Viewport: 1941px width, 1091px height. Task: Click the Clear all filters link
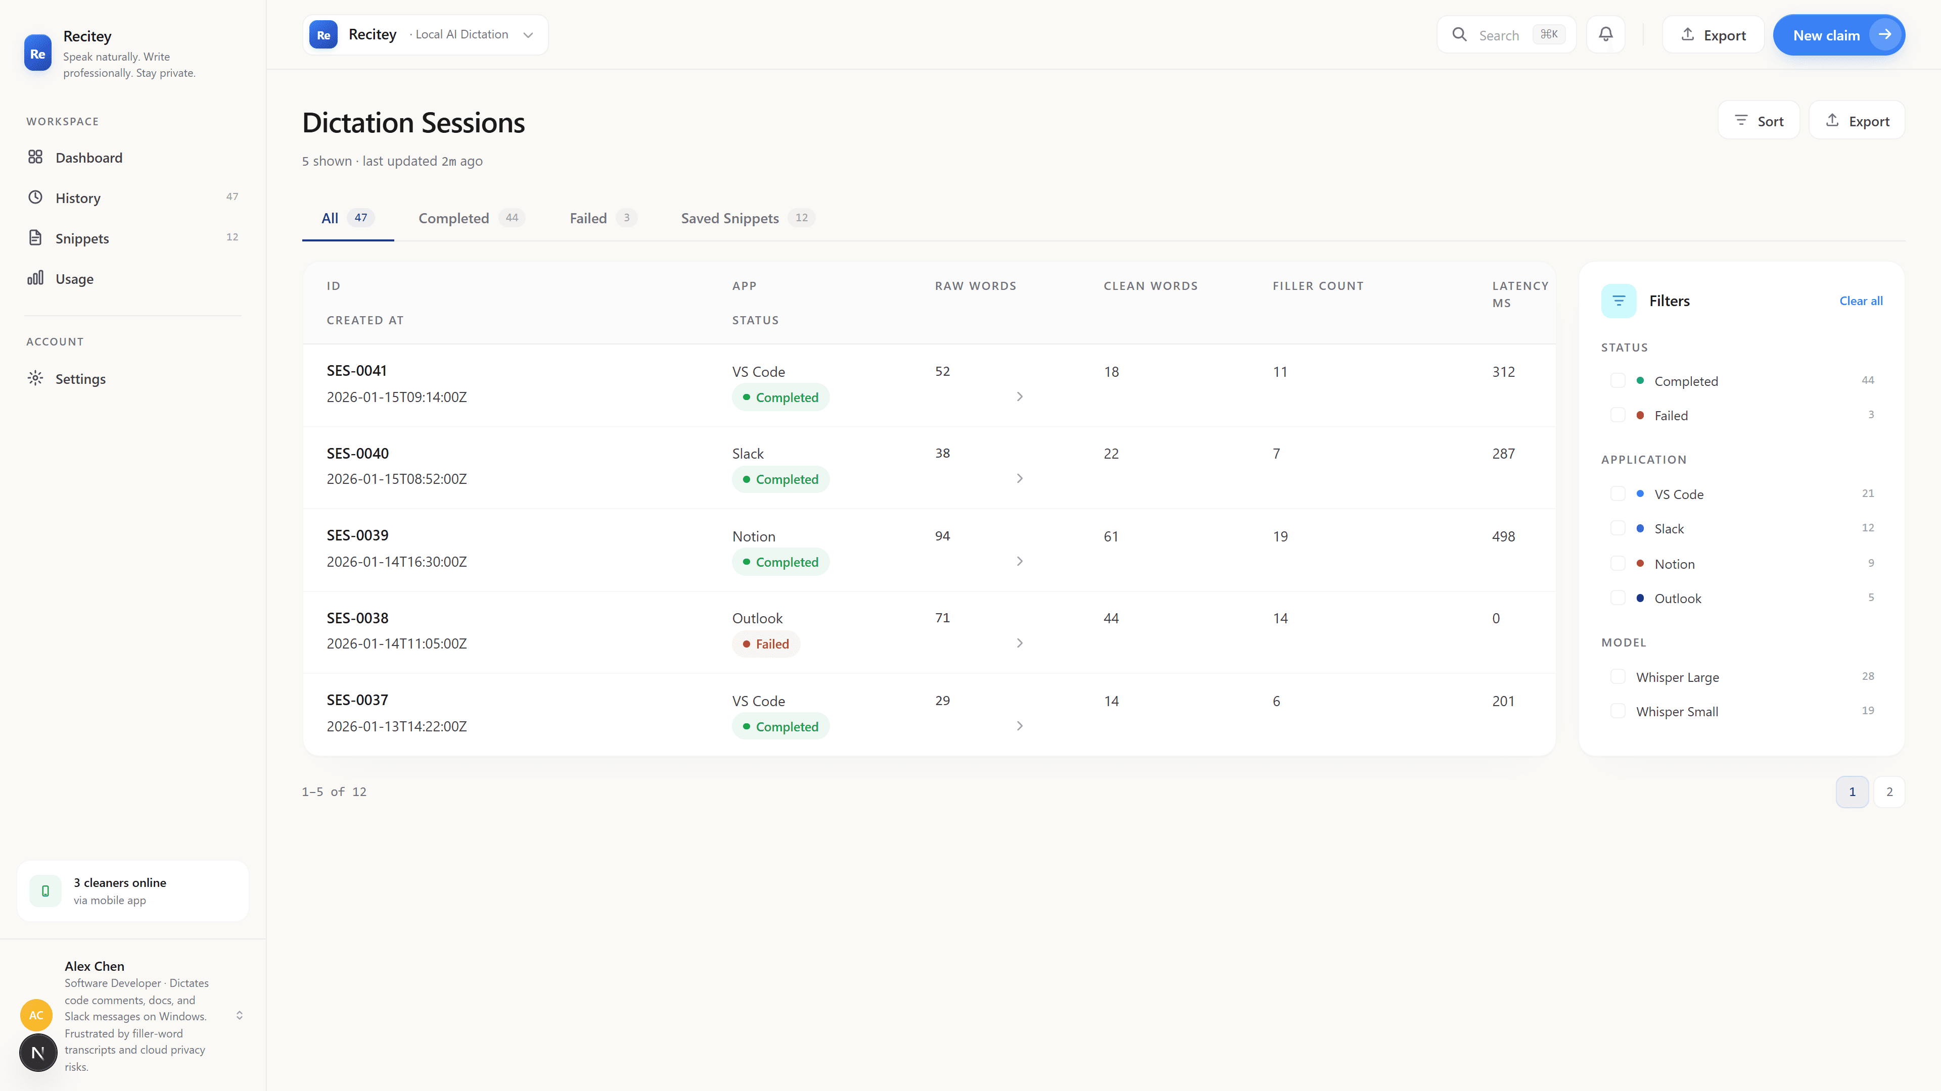pos(1860,301)
